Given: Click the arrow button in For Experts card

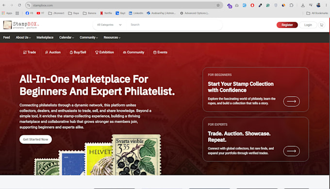Looking at the screenshot, I should coord(292,151).
